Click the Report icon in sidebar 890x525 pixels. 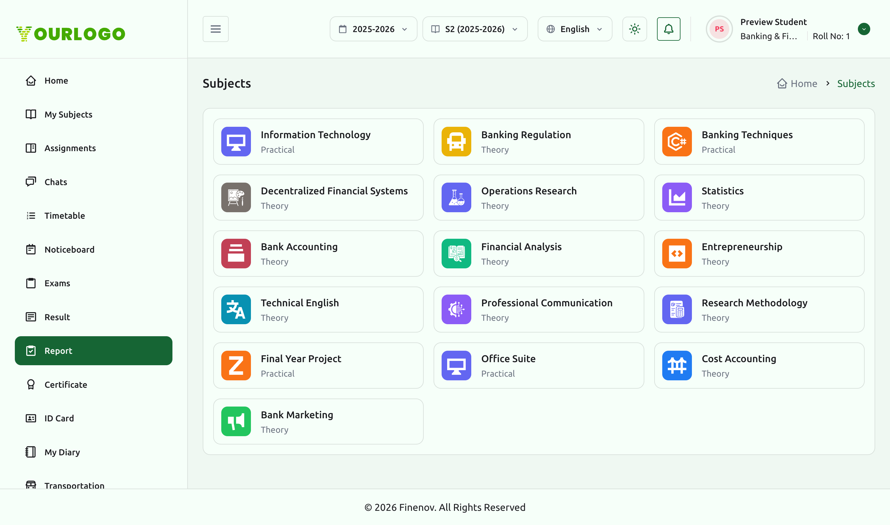pos(31,351)
